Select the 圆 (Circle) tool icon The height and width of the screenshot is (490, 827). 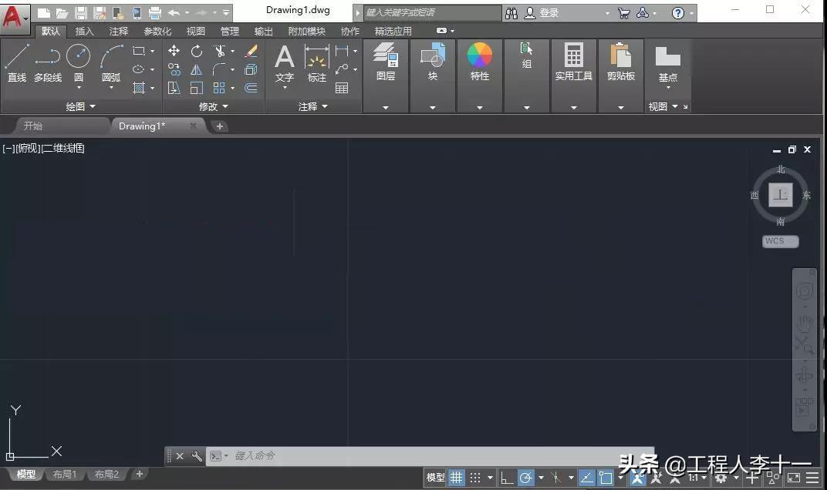tap(79, 56)
